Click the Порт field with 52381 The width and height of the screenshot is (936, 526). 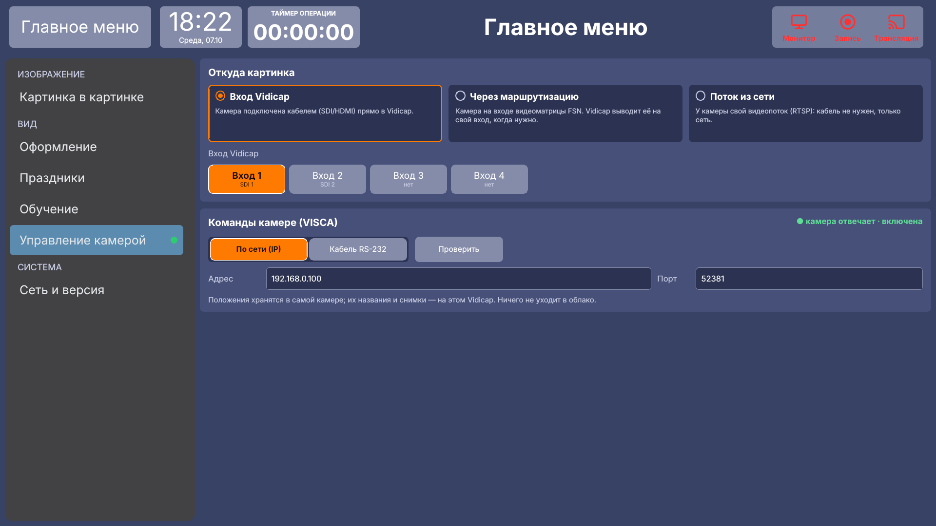pyautogui.click(x=809, y=279)
